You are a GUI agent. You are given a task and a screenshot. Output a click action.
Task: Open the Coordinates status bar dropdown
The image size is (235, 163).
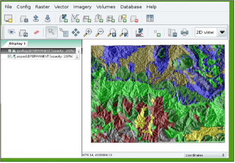click(x=205, y=155)
